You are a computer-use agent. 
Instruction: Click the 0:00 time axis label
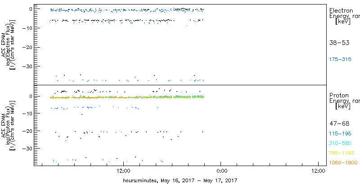point(221,171)
